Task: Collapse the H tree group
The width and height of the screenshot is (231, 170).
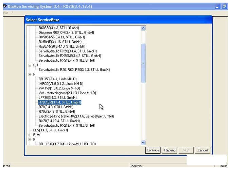Action: click(30, 75)
